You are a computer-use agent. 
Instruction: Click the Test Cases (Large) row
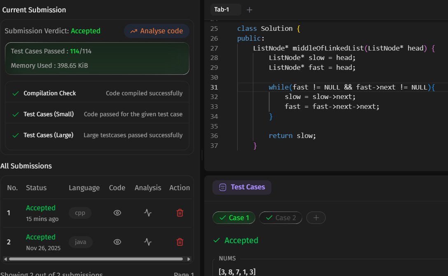(97, 135)
